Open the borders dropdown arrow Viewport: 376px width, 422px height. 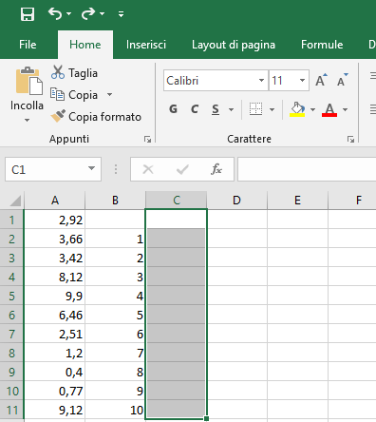click(x=272, y=109)
